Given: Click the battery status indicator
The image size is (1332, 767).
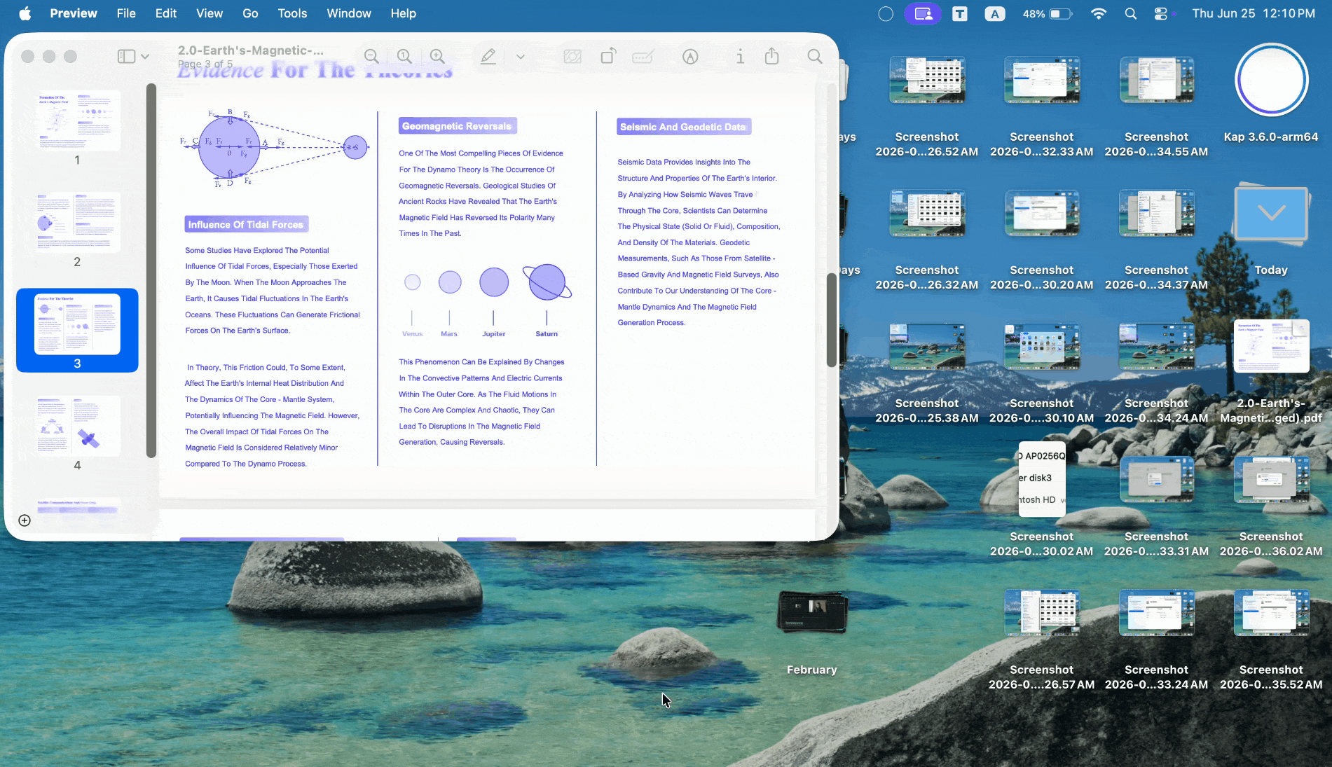Looking at the screenshot, I should tap(1048, 13).
